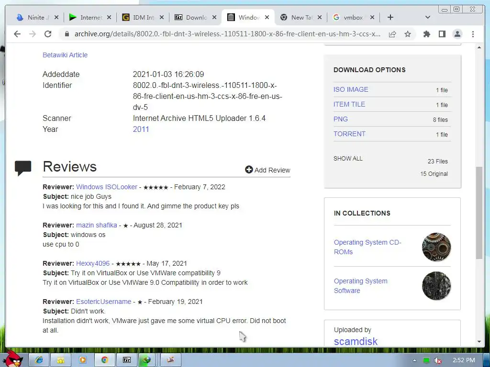490x367 pixels.
Task: Open reviewer Windows ISOLooker profile
Action: 107,187
